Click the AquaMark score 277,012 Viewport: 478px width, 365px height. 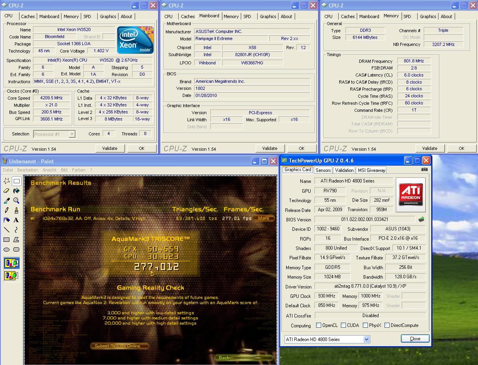pos(156,267)
